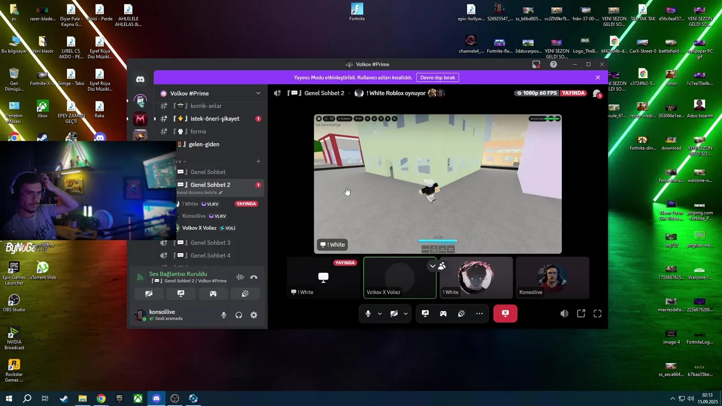The height and width of the screenshot is (406, 722).
Task: Toggle camera in the voice panel
Action: 149,294
